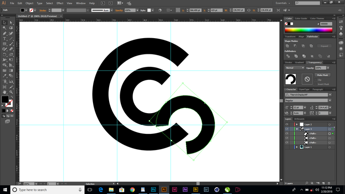The width and height of the screenshot is (345, 194).
Task: Click the opacity mask thumbnail in Transparency
Action: pyautogui.click(x=307, y=79)
